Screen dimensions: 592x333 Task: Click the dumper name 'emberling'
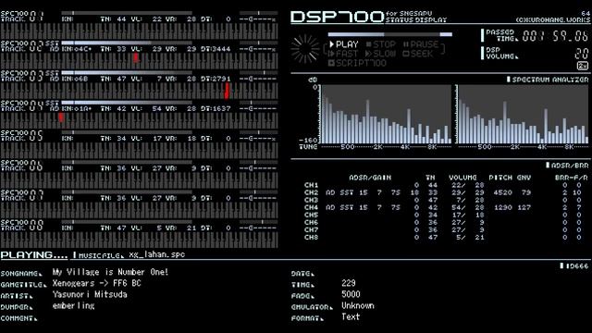[74, 306]
